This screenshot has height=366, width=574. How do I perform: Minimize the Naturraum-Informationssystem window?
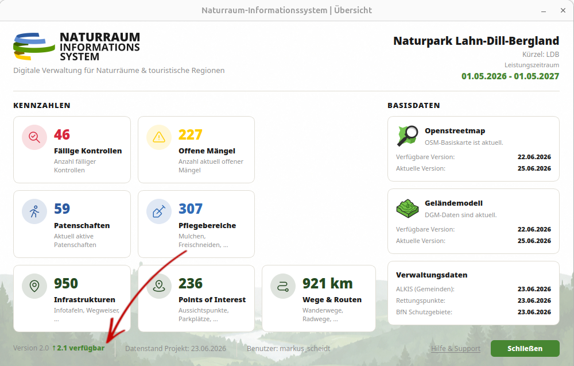click(x=544, y=10)
